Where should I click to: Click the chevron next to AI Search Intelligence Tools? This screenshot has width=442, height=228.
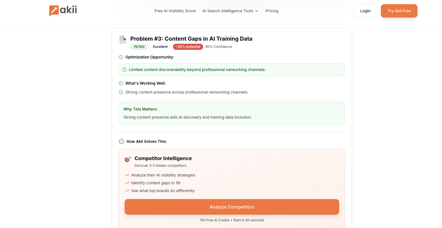[257, 11]
